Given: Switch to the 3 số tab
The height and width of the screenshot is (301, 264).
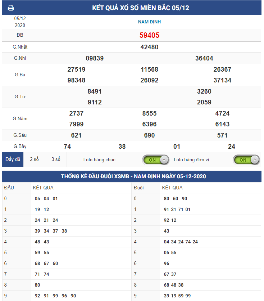Looking at the screenshot, I should [x=56, y=160].
